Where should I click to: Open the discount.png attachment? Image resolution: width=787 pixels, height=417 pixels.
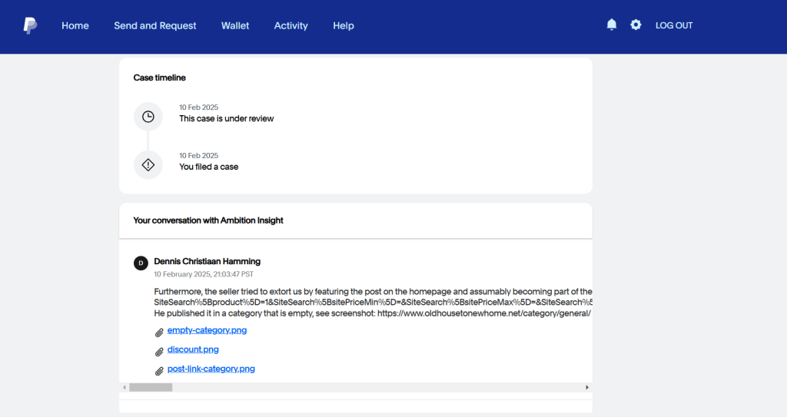click(x=193, y=349)
